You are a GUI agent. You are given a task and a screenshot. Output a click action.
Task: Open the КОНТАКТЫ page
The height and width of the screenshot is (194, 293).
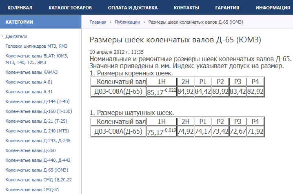click(x=186, y=8)
